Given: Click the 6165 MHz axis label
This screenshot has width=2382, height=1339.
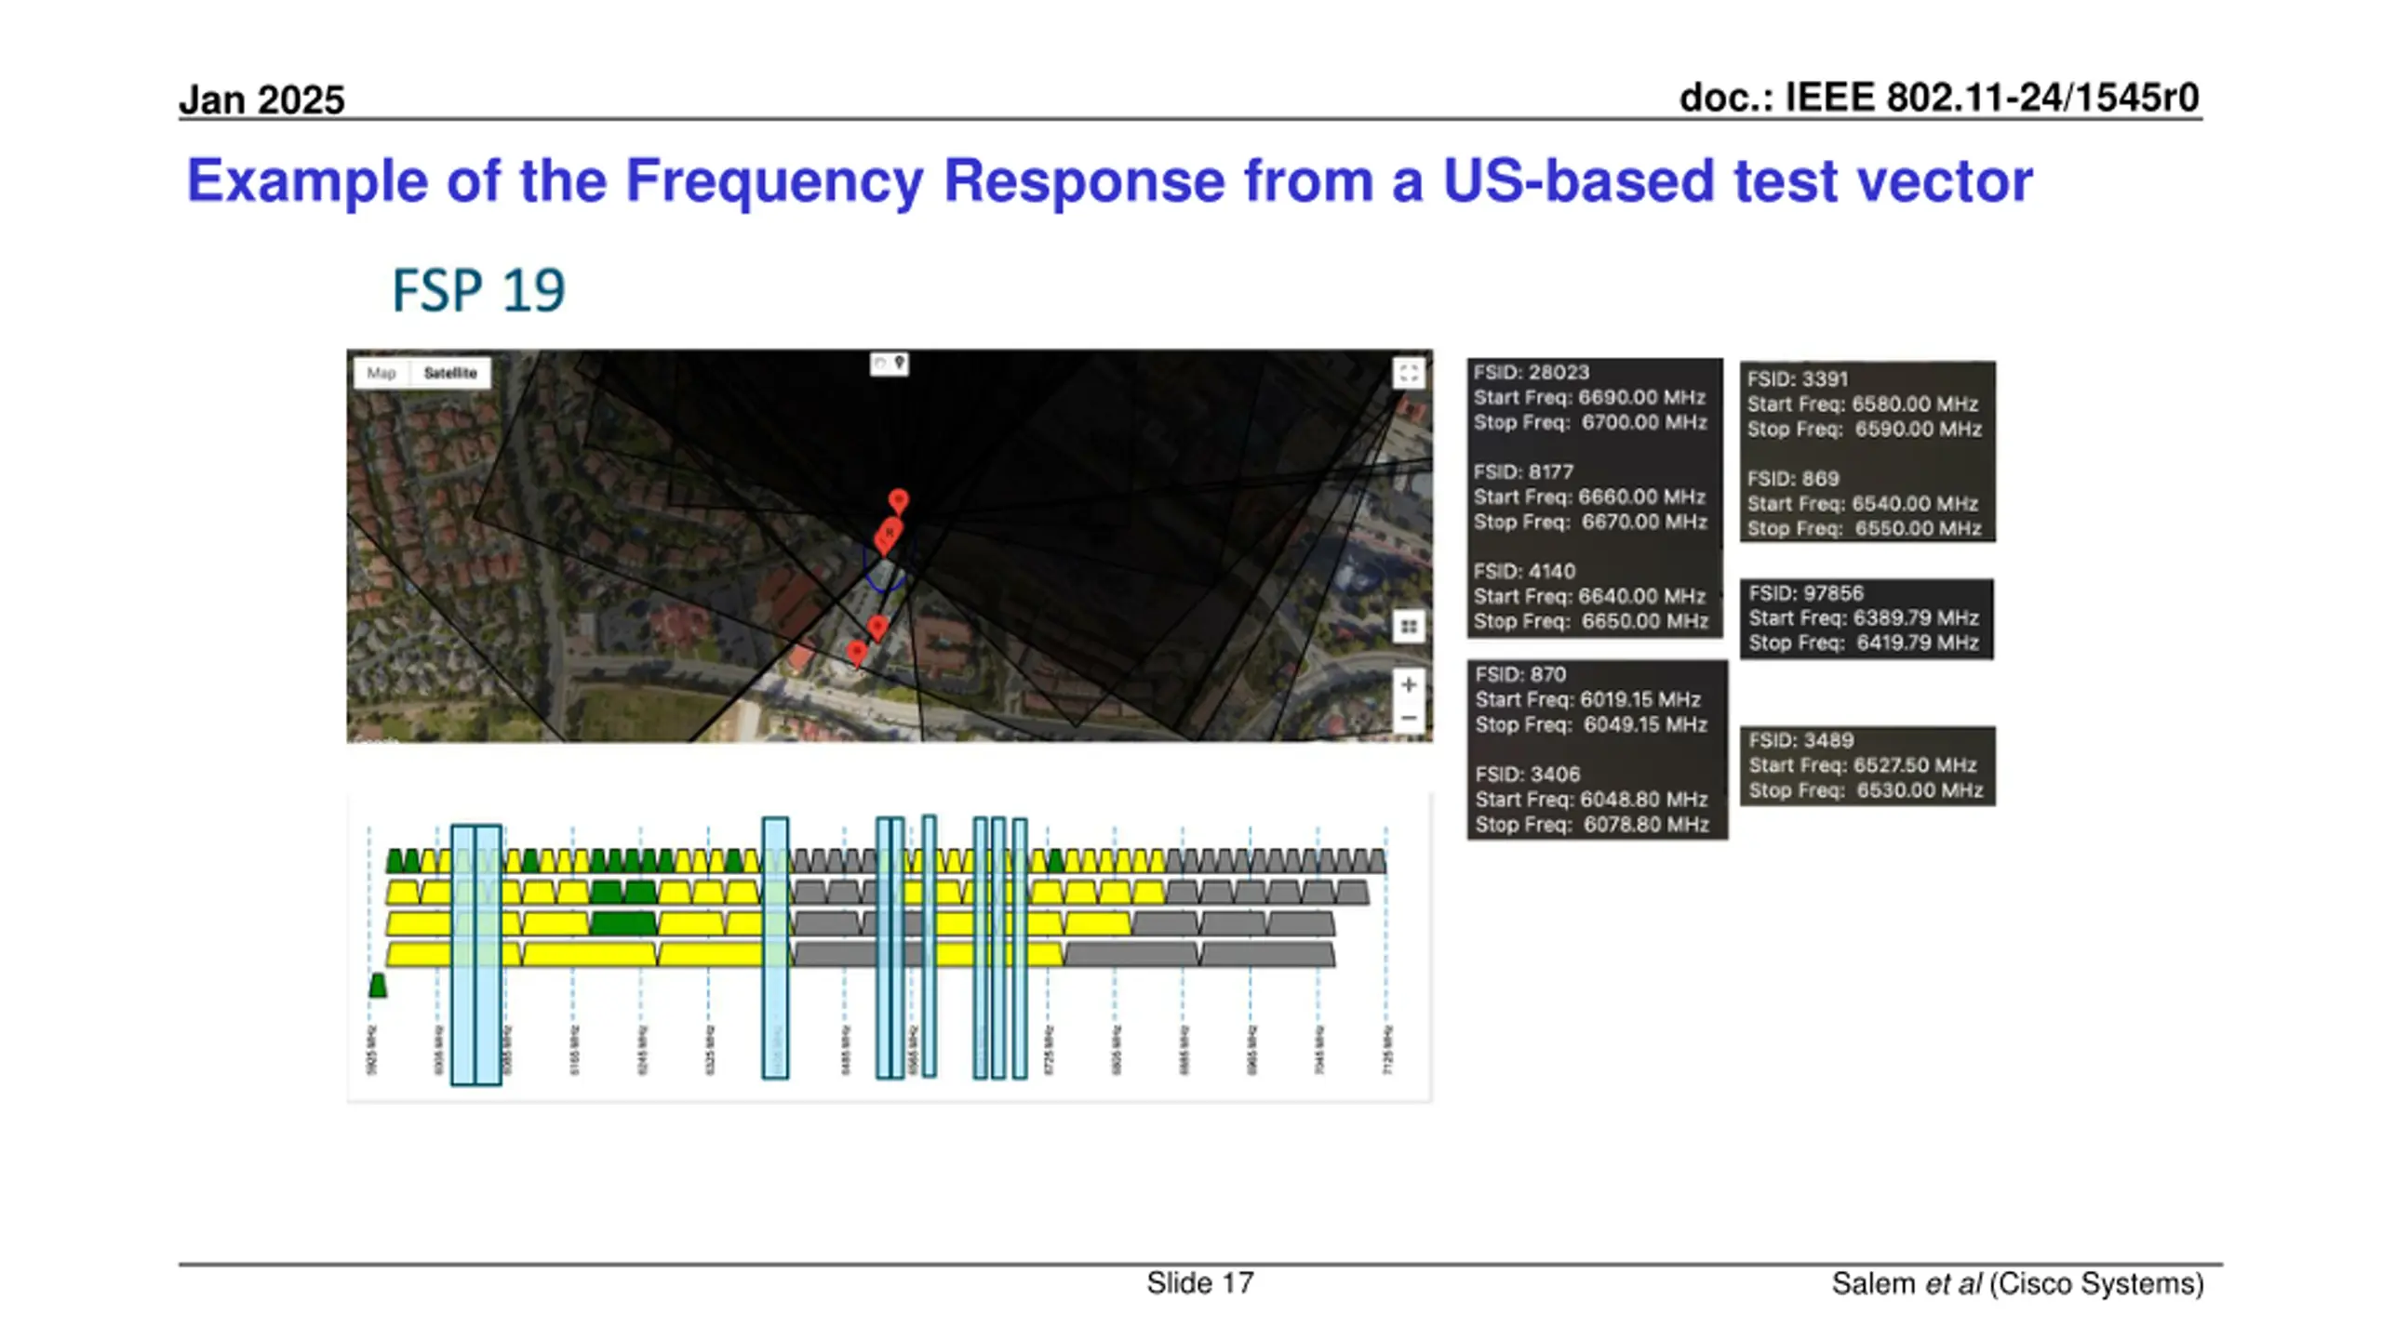Looking at the screenshot, I should click(x=574, y=1051).
